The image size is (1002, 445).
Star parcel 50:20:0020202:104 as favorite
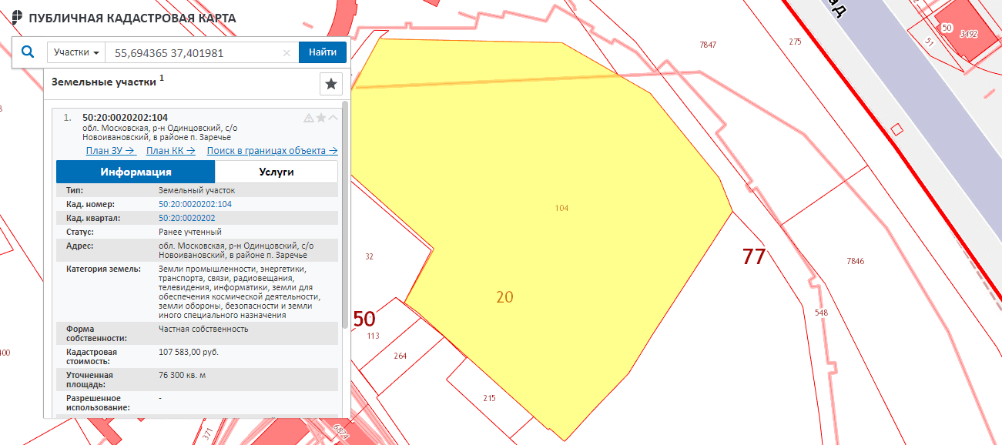[x=321, y=118]
